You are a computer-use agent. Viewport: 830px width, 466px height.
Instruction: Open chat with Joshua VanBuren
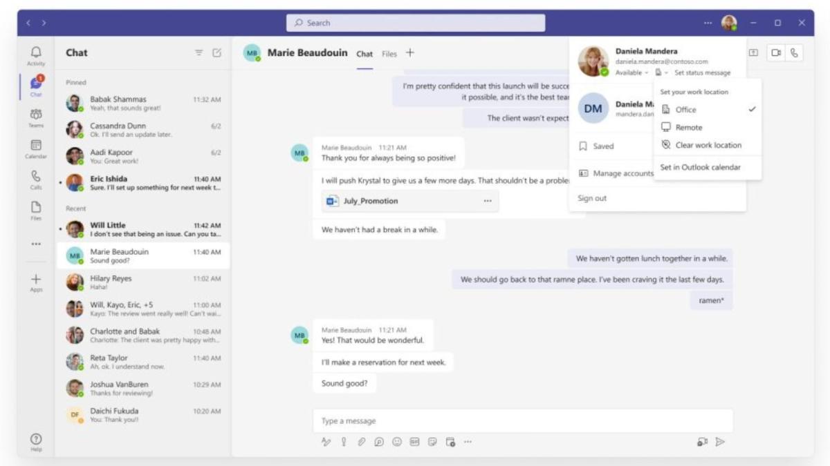tap(143, 388)
